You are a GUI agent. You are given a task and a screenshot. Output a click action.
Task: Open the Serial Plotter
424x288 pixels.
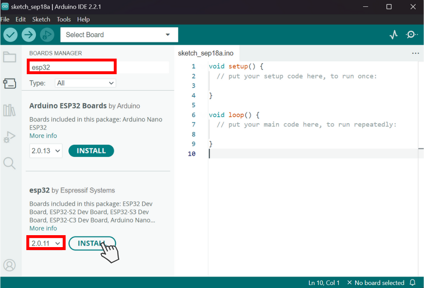tap(394, 35)
